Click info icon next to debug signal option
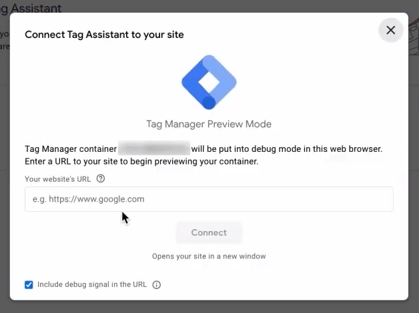Screen dimensions: 419x313 tap(157, 285)
